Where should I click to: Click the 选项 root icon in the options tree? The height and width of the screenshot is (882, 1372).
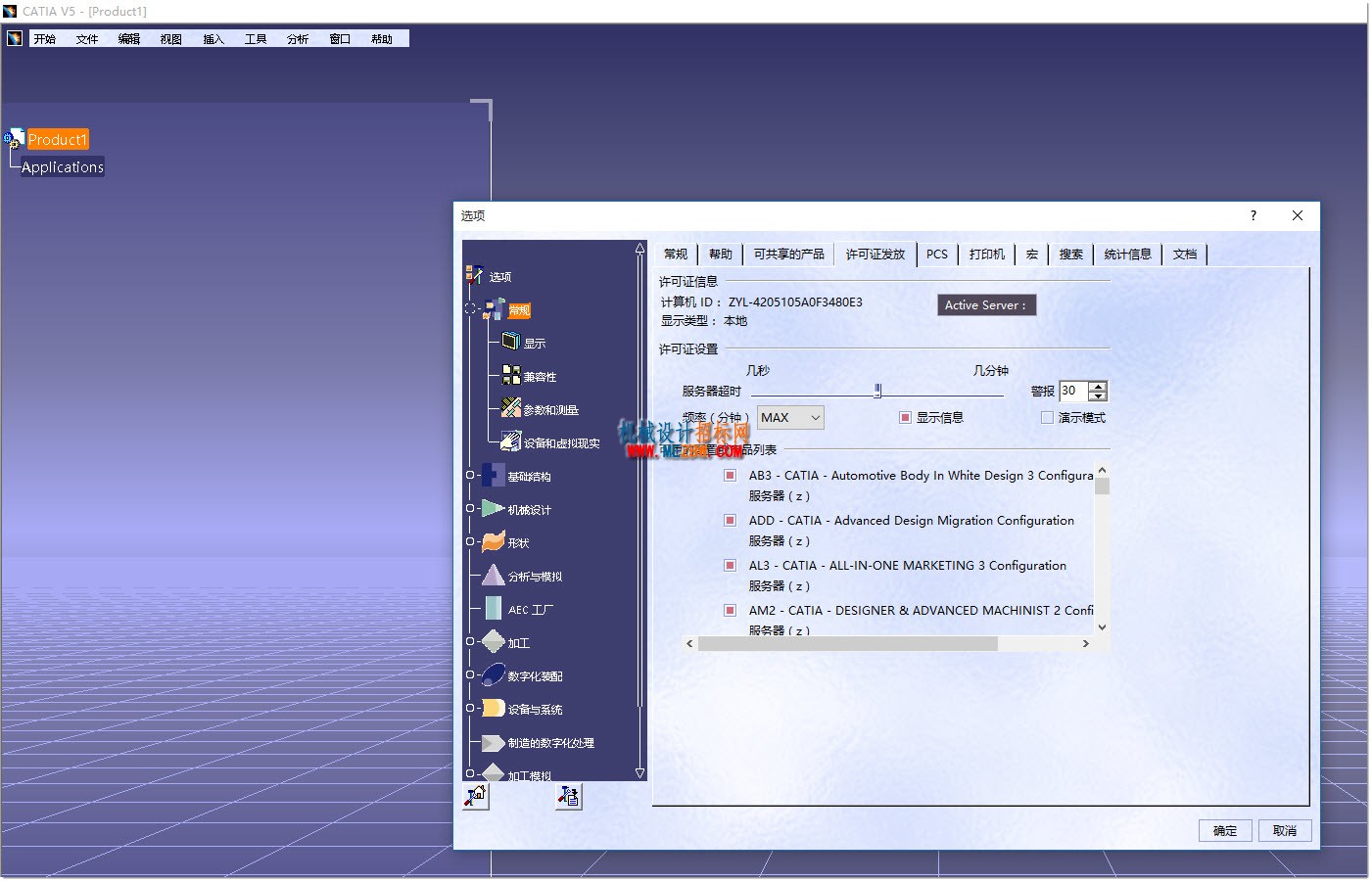tap(475, 276)
